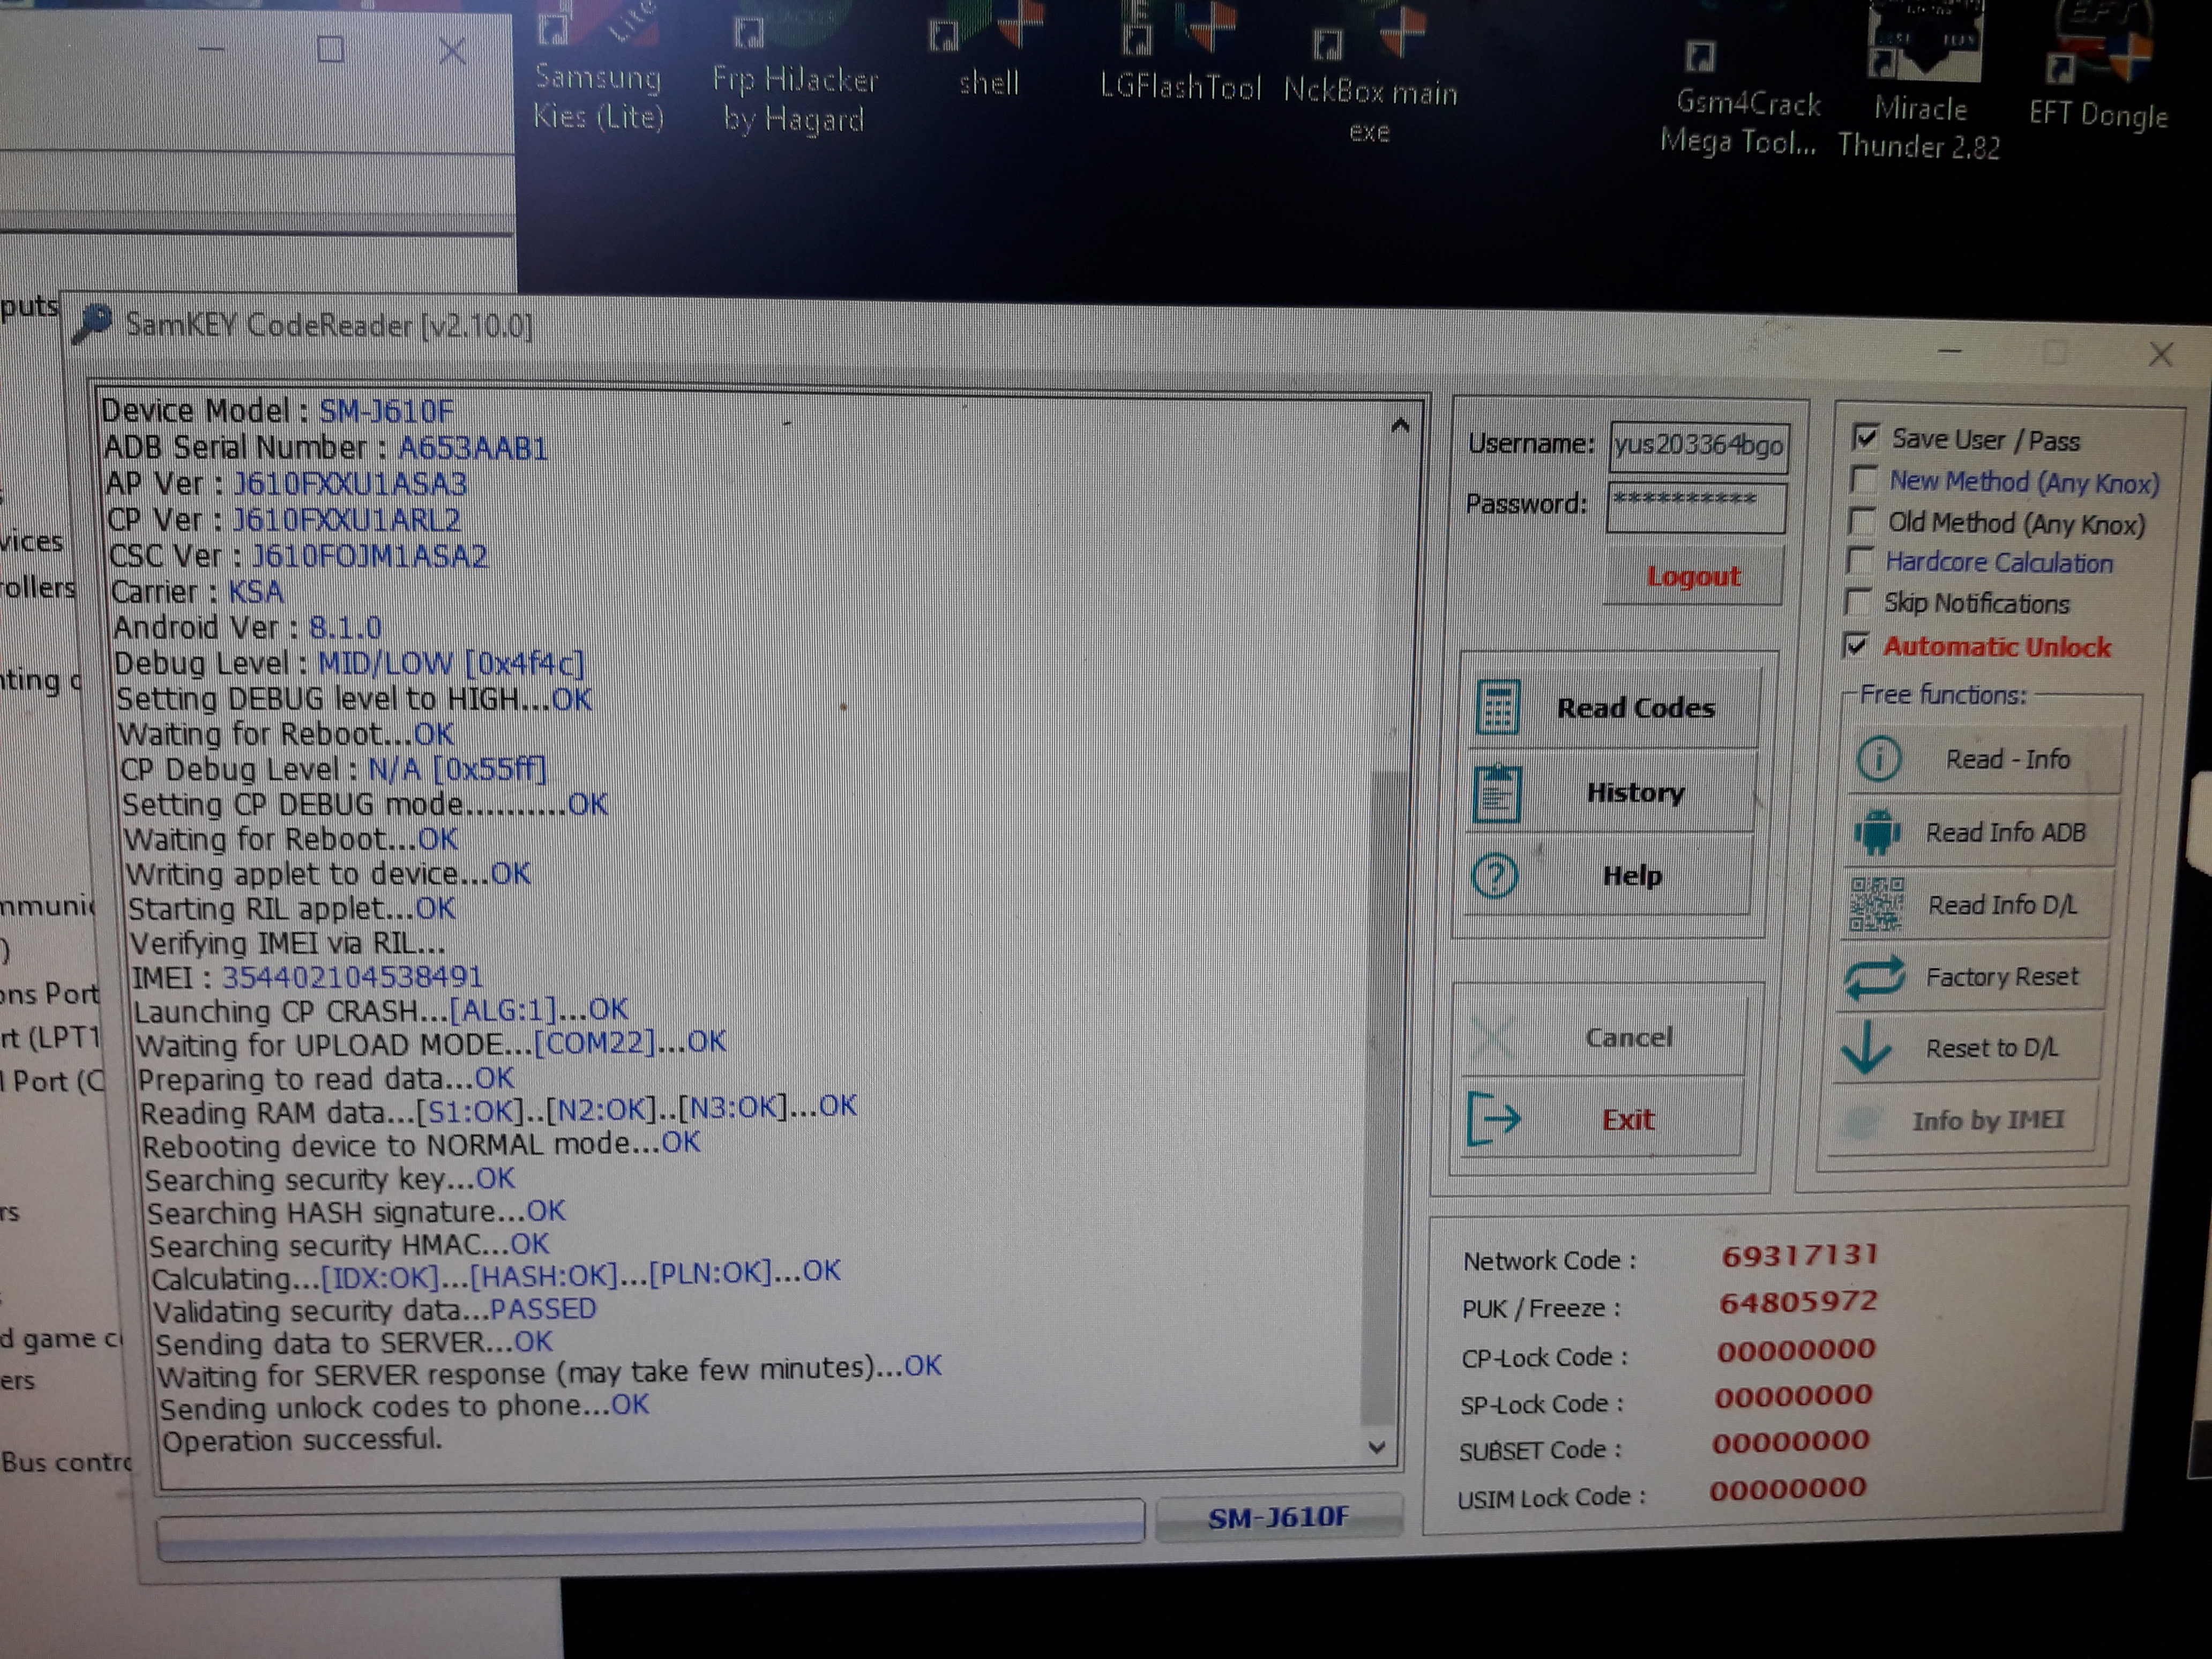
Task: Click the exit arrow icon
Action: pyautogui.click(x=1493, y=1119)
